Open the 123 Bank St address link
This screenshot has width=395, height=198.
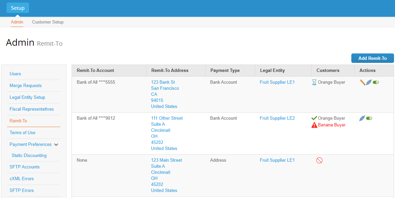[163, 82]
